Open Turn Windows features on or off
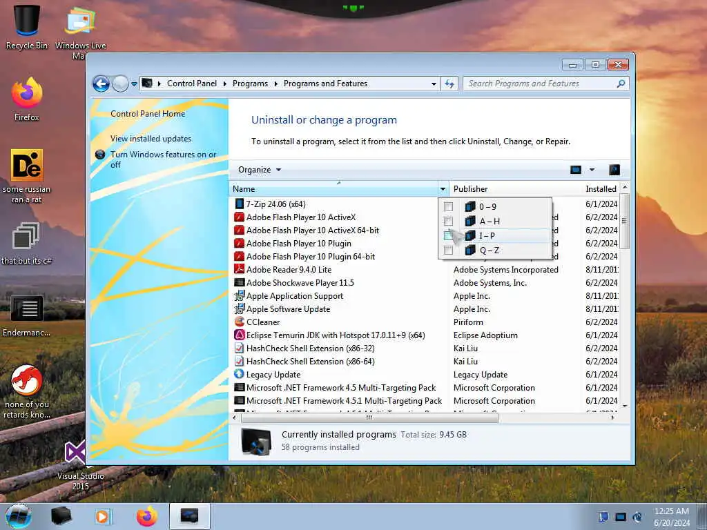This screenshot has height=530, width=707. pos(163,159)
